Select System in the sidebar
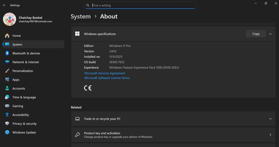The height and width of the screenshot is (147, 279). point(17,45)
